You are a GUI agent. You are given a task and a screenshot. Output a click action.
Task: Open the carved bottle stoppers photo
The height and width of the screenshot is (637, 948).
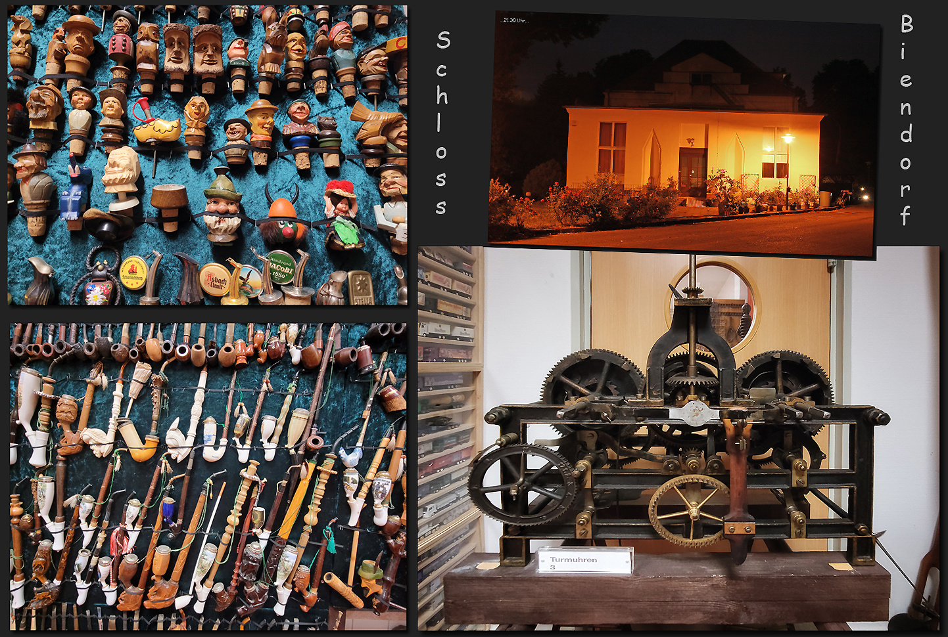207,155
